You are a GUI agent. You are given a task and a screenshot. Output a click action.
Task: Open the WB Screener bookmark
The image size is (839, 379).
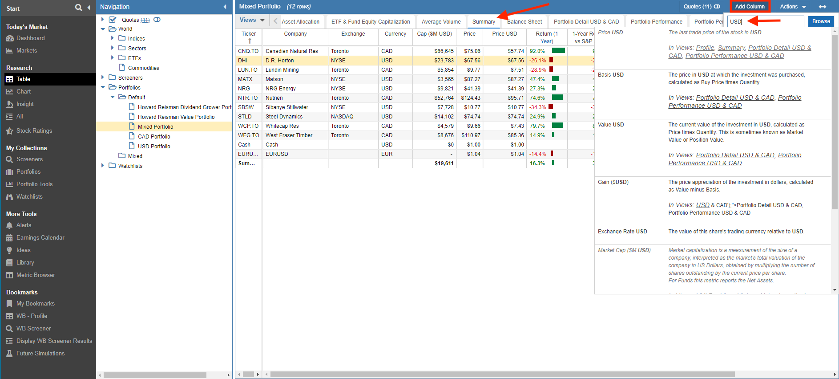(x=33, y=329)
